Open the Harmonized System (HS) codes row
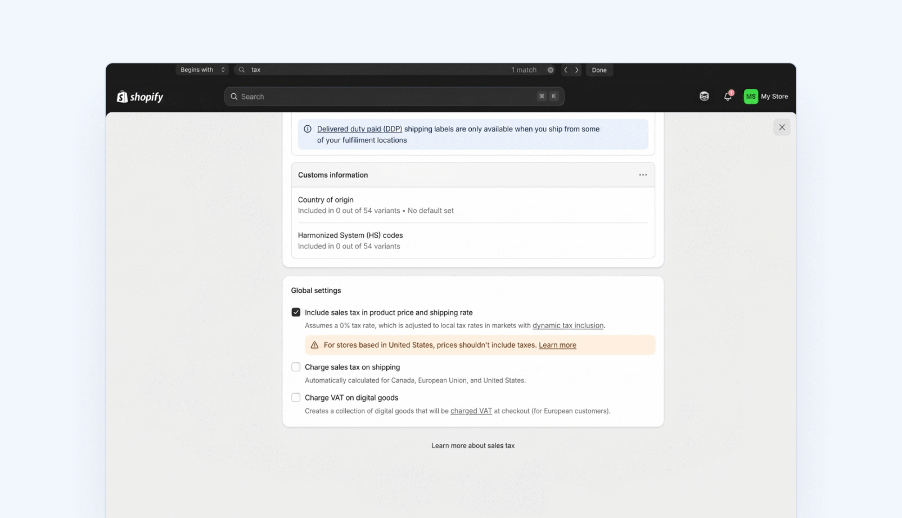 pos(473,240)
